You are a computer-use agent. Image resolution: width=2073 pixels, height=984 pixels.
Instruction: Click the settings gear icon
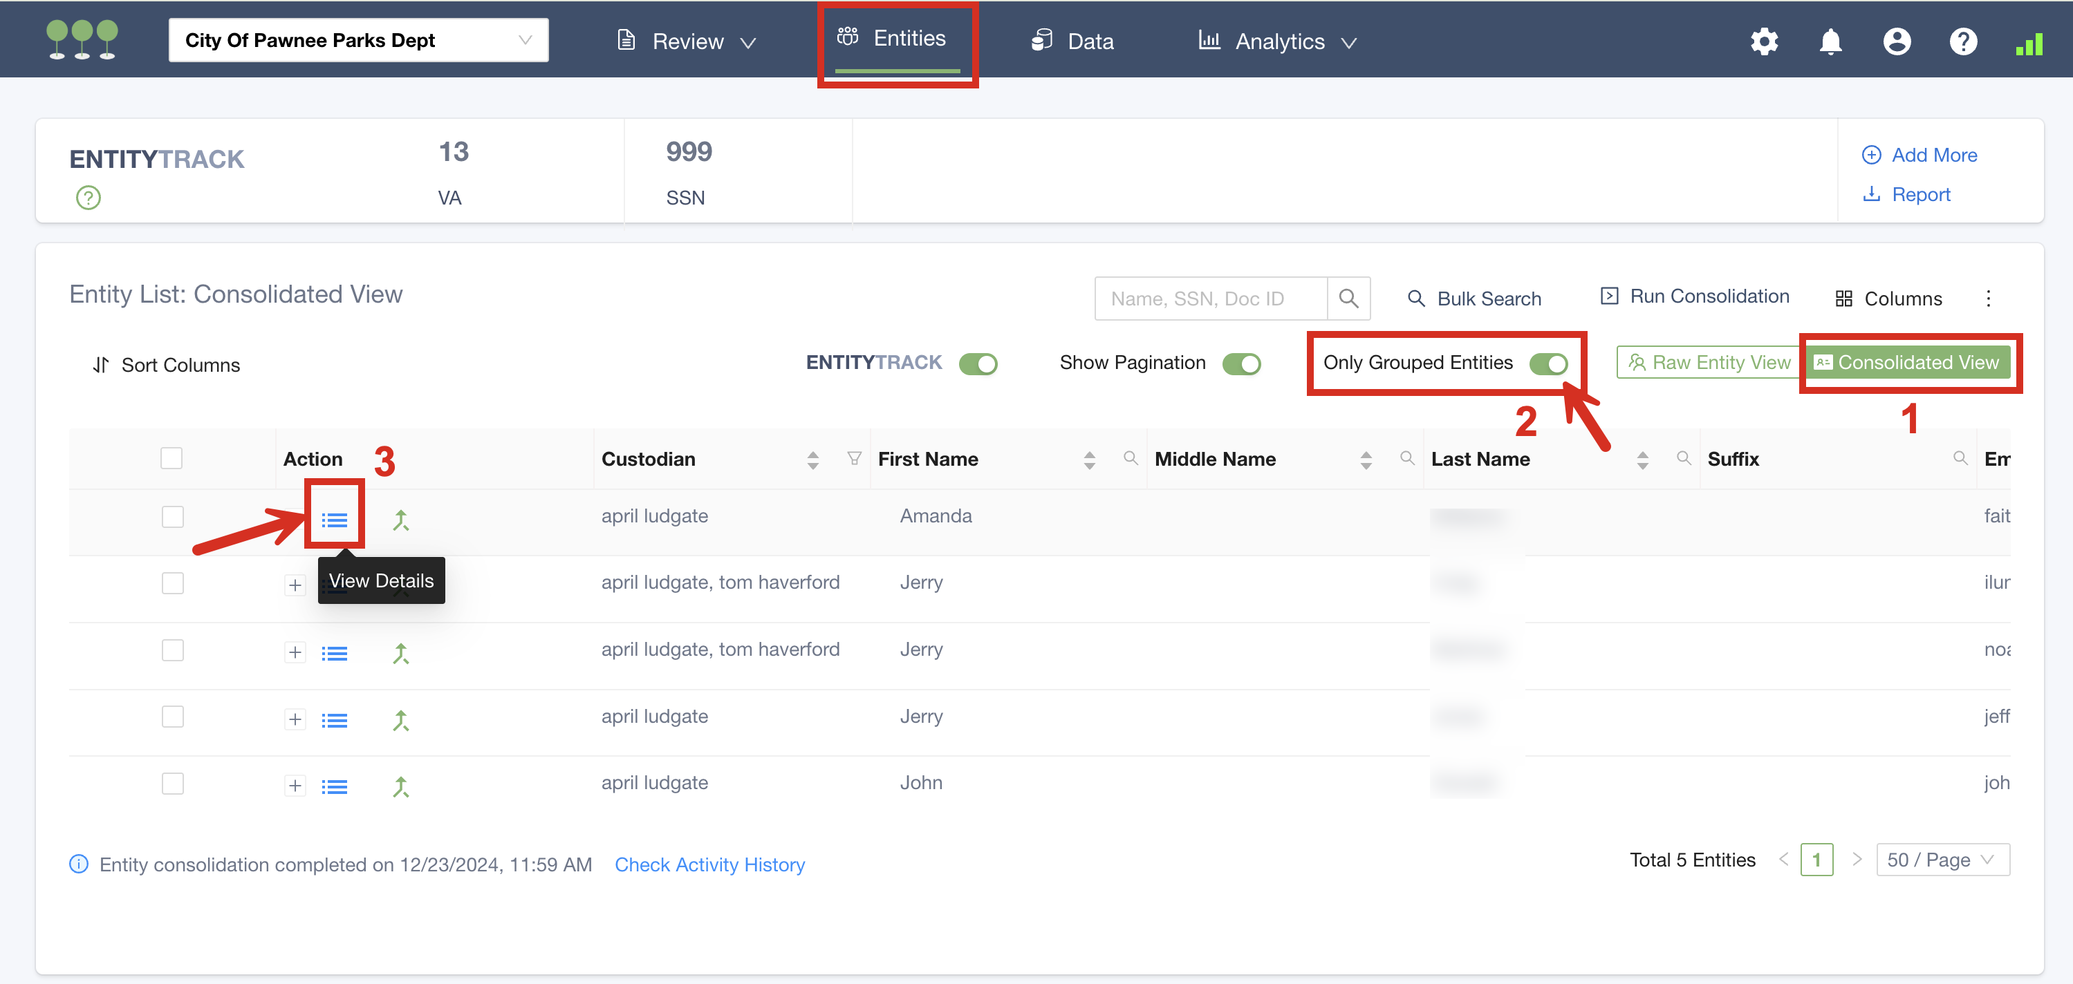[x=1763, y=41]
